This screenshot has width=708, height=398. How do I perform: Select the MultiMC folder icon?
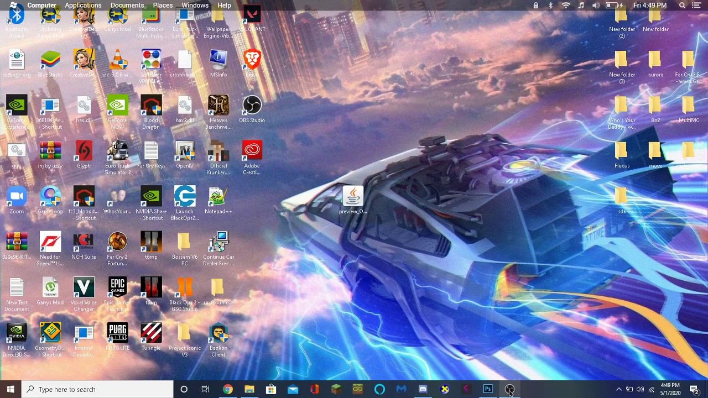pyautogui.click(x=689, y=105)
